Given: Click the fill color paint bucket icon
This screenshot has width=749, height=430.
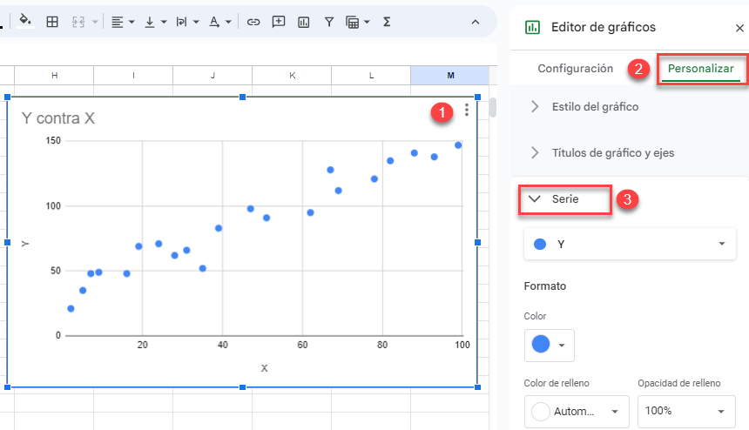Looking at the screenshot, I should coord(25,21).
